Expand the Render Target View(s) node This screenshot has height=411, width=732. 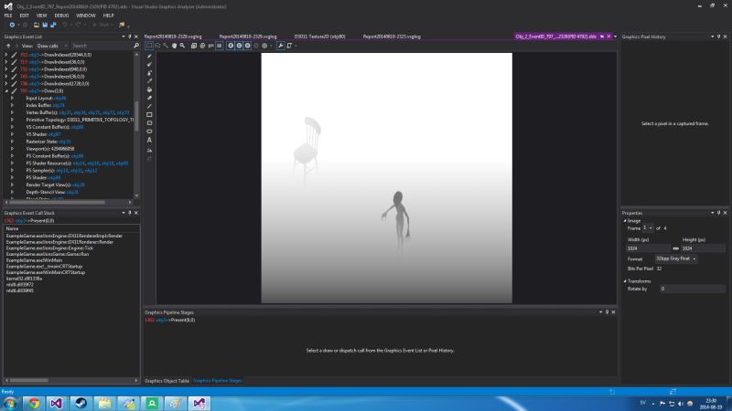(12, 185)
